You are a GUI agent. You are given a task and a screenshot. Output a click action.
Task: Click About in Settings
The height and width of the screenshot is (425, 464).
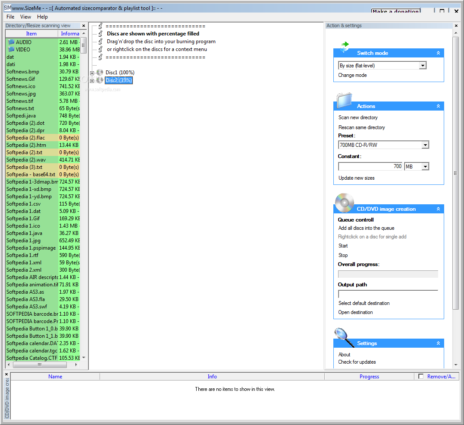tap(344, 355)
